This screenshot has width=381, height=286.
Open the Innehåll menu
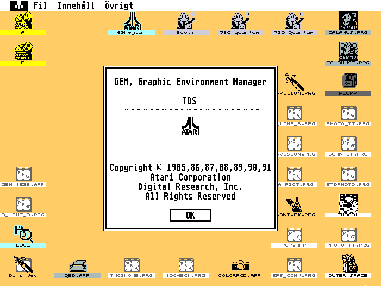coord(76,5)
